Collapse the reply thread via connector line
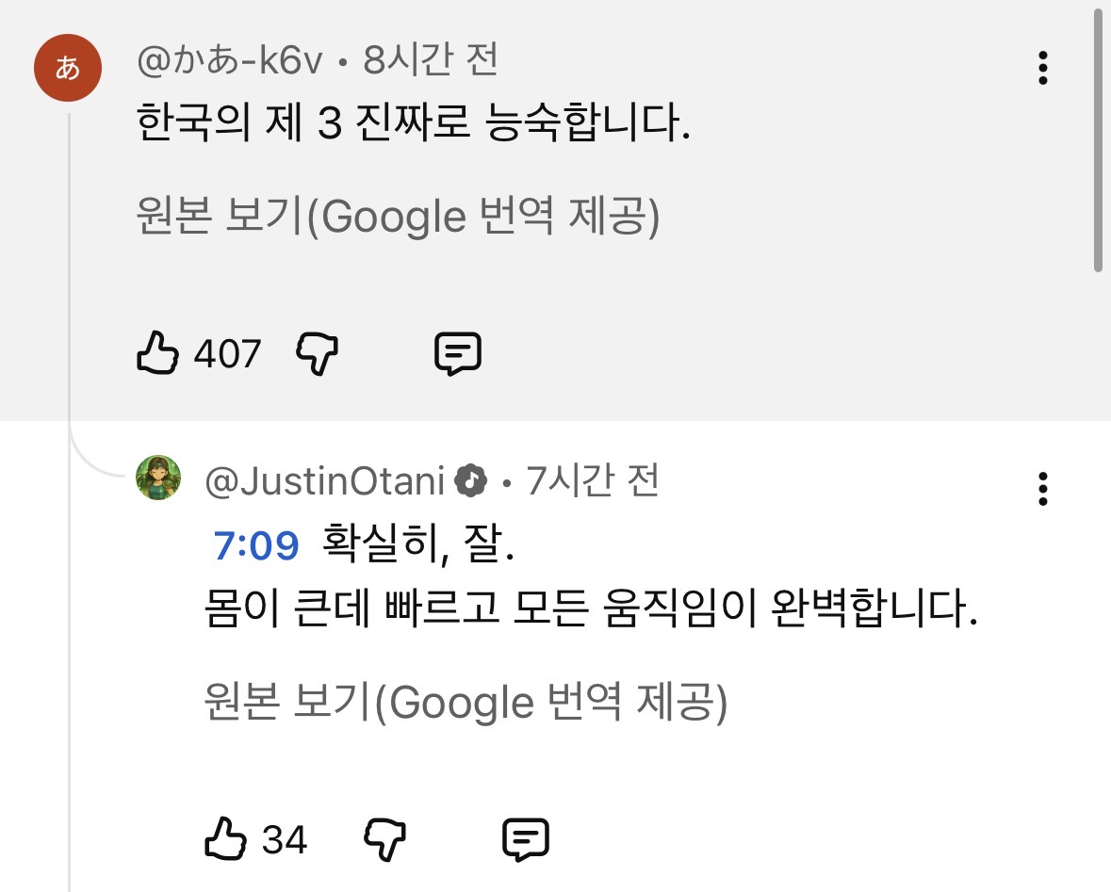 click(x=69, y=659)
